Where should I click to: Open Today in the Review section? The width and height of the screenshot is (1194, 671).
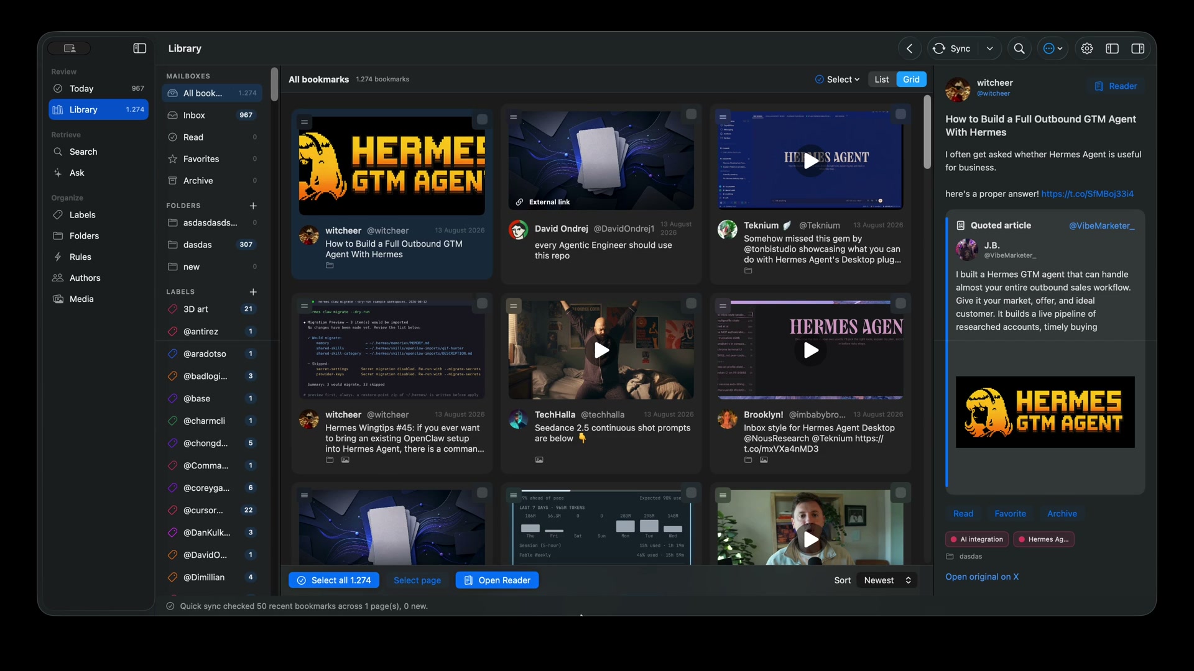(x=98, y=89)
